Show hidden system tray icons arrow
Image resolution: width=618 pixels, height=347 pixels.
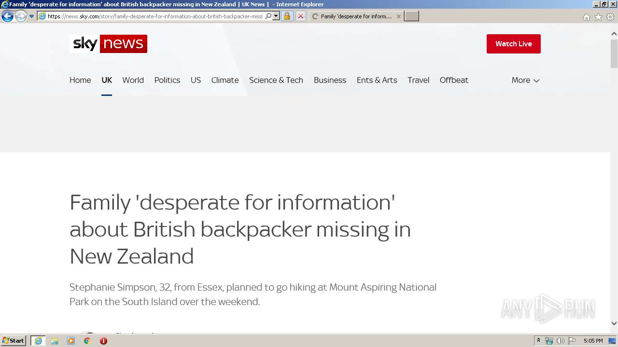538,341
